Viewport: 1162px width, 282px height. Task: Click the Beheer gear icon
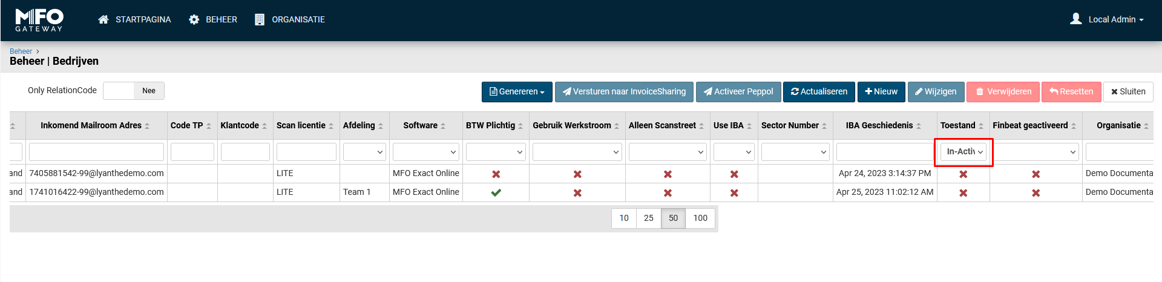coord(194,20)
